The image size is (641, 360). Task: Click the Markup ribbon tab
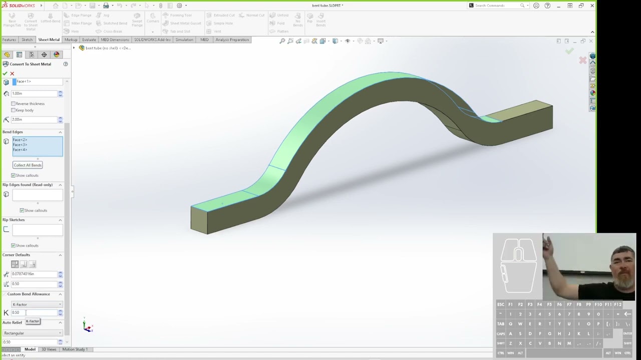pyautogui.click(x=71, y=39)
